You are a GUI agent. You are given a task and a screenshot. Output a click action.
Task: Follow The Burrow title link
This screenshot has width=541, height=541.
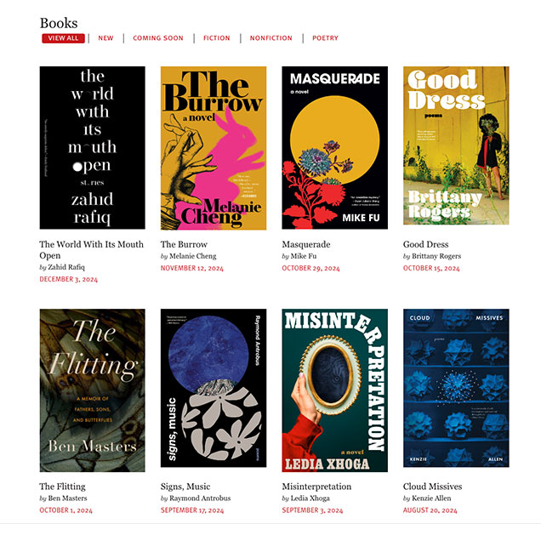point(184,244)
